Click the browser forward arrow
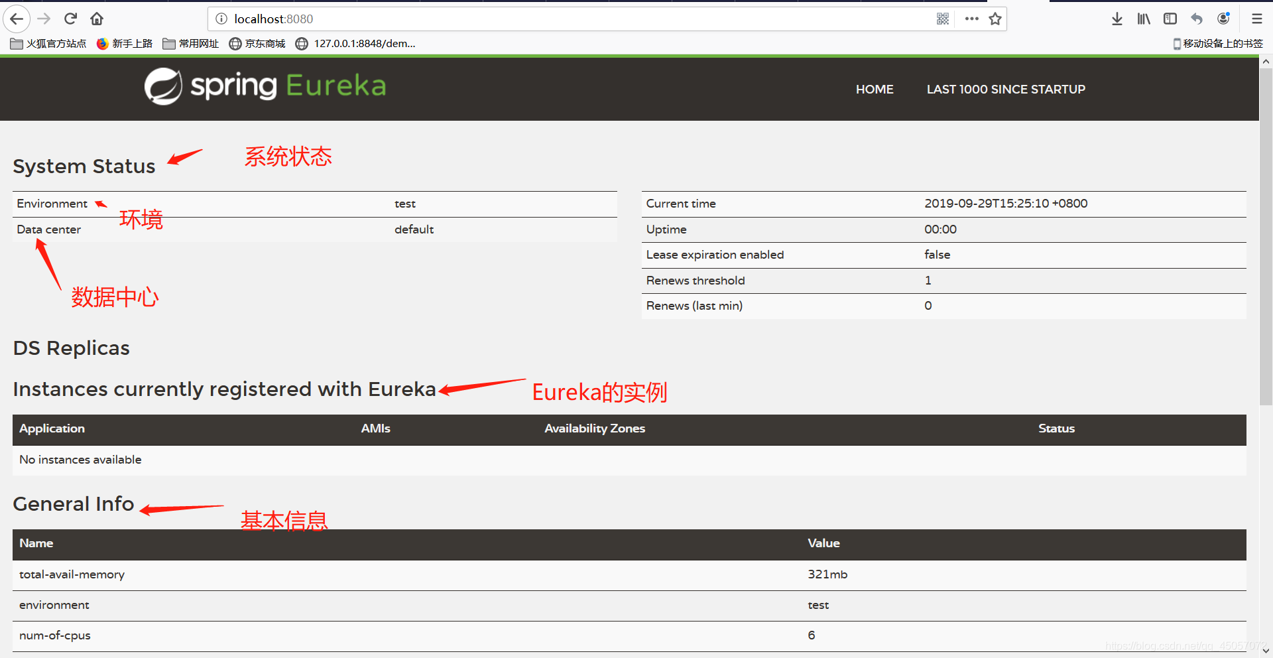Screen dimensions: 1273x658 coord(44,19)
